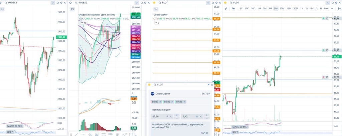Image resolution: width=342 pixels, height=136 pixels.
Task: Click the pencil drawing icon in FLOT toolbar
Action: pos(226,8)
